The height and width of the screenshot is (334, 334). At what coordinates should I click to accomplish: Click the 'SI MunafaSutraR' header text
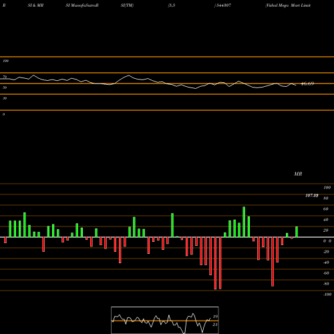click(x=82, y=5)
